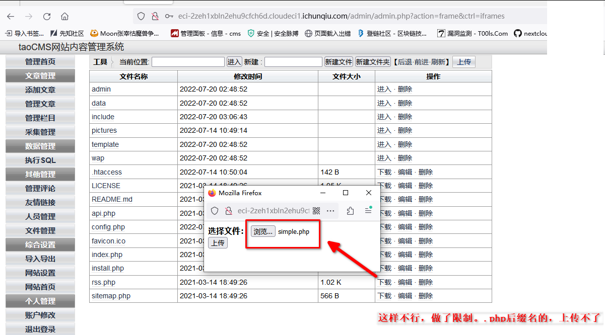Click the tracking shield icon in main URL bar
This screenshot has width=605, height=335.
pos(141,16)
